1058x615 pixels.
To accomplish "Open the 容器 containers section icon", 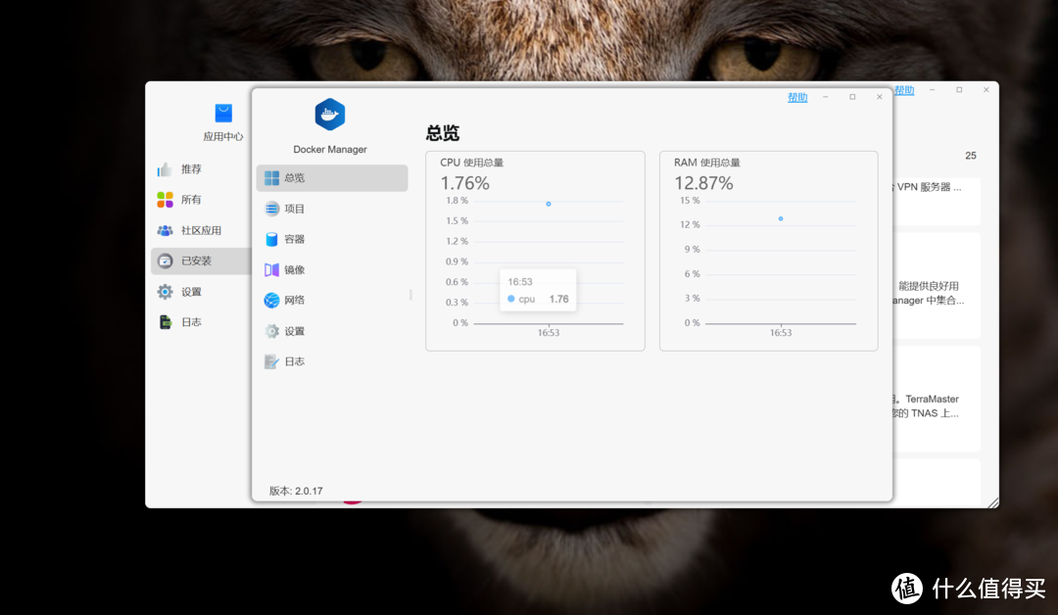I will point(271,239).
